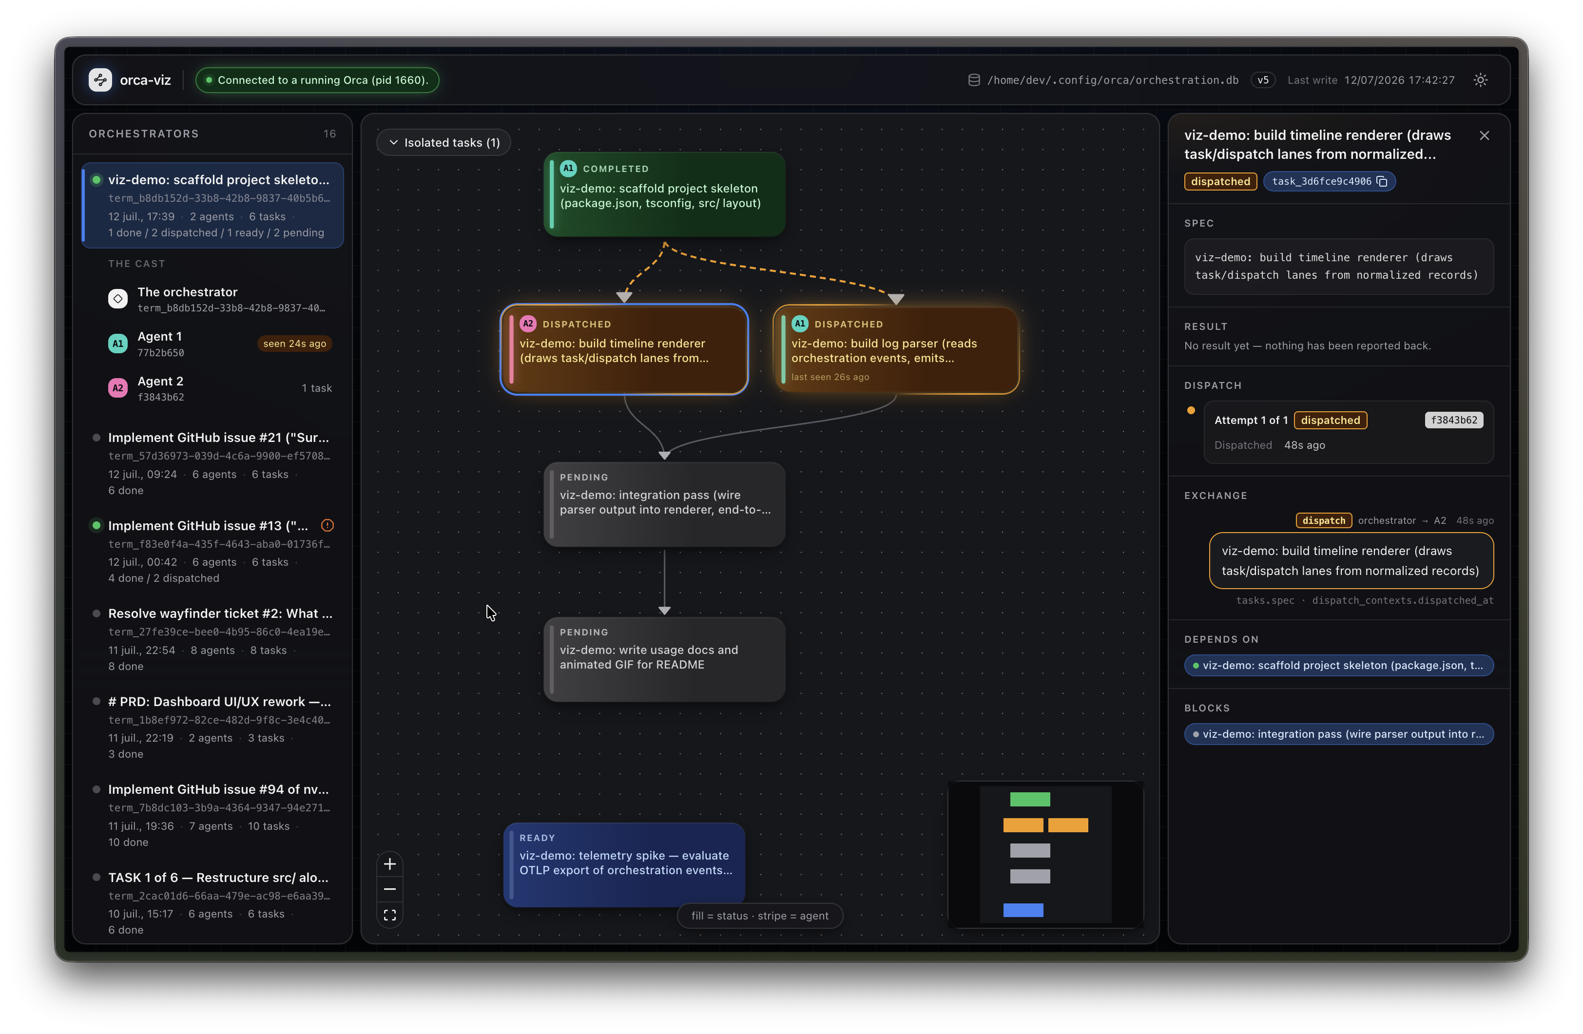Screen dimensions: 1583x1034
Task: Toggle the light/dark theme sun icon
Action: (1481, 80)
